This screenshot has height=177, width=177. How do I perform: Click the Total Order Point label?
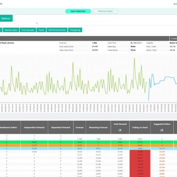pyautogui.click(x=66, y=50)
